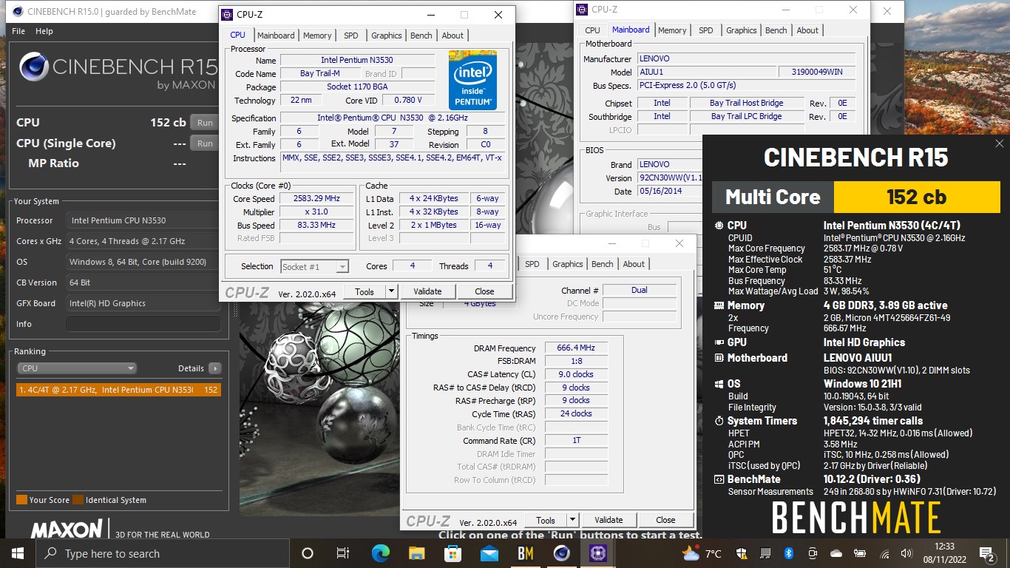Select Memory tab in Mainboard CPU-Z window

[672, 30]
